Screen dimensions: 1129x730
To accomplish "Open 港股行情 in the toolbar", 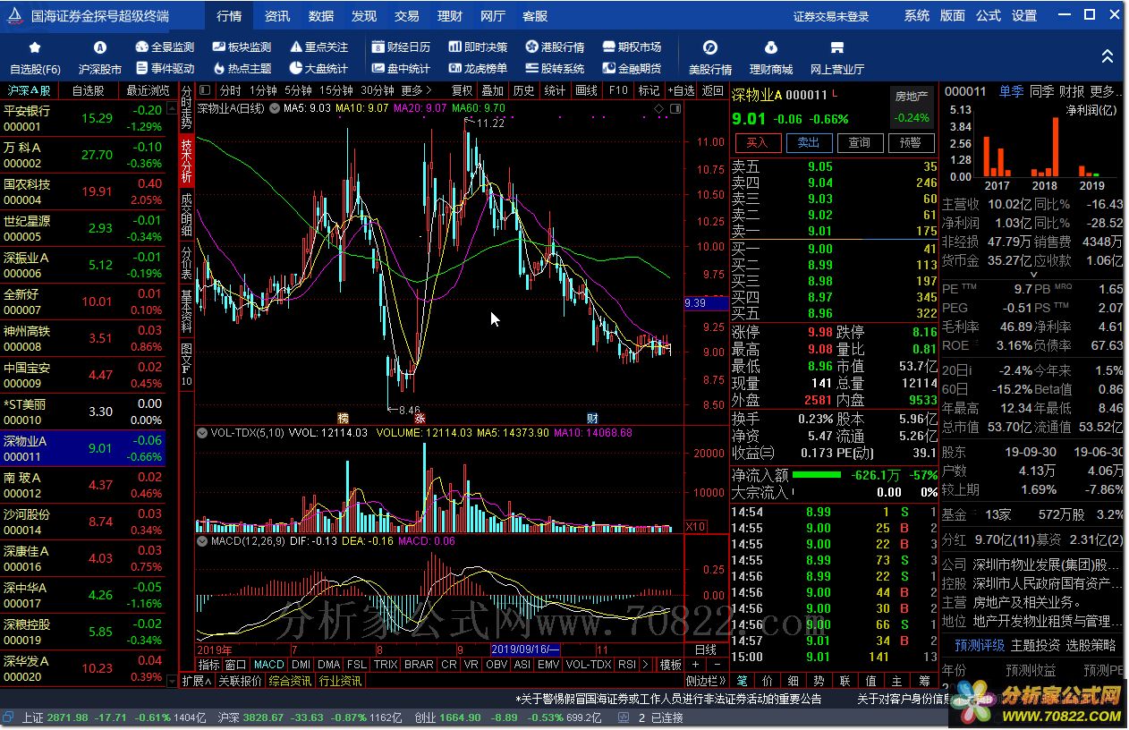I will 556,47.
